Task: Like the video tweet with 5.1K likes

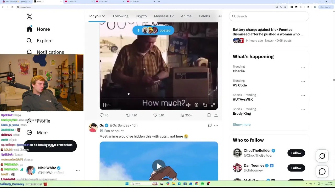Action: click(x=159, y=115)
